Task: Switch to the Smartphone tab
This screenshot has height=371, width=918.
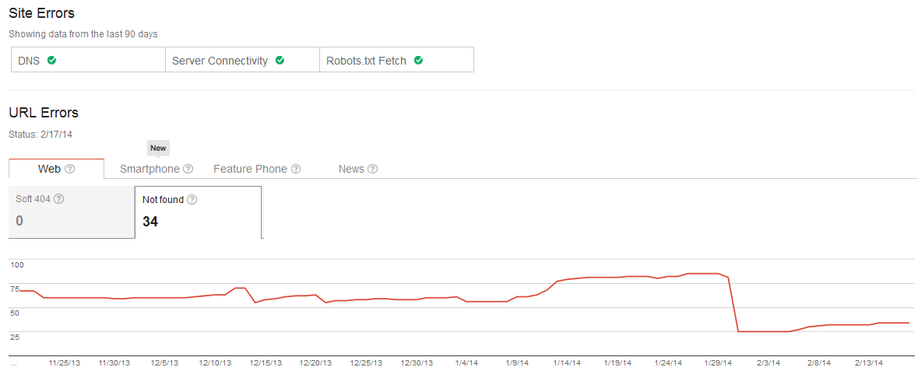Action: pyautogui.click(x=149, y=169)
